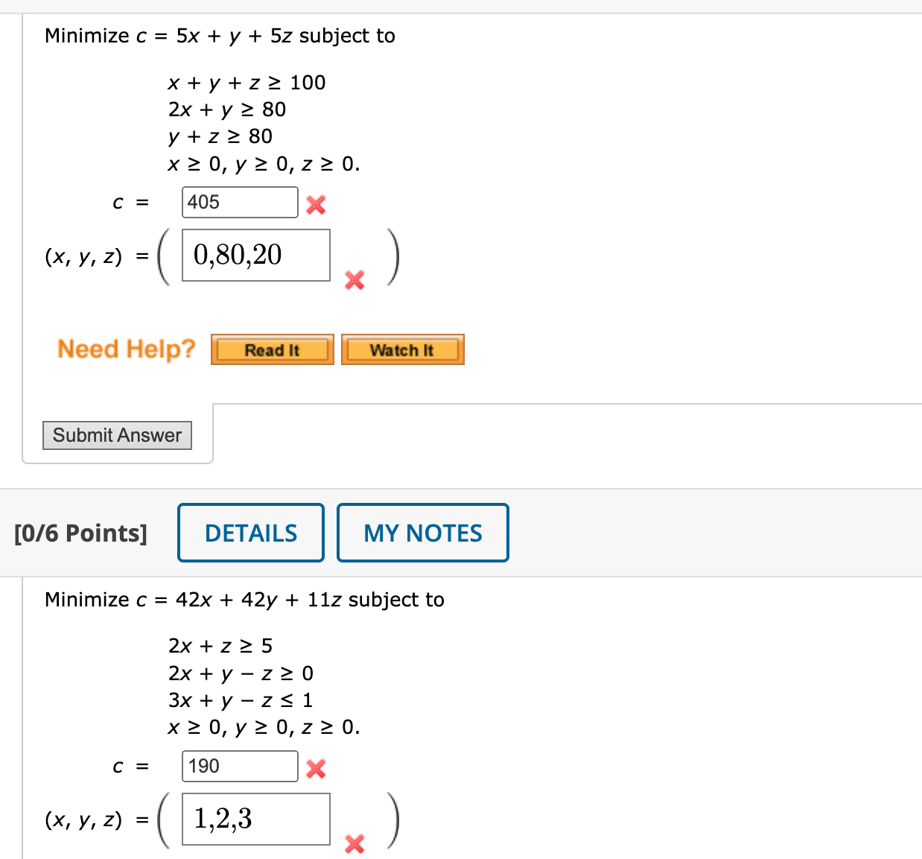Click the red X under answer 1,2,3

[354, 845]
